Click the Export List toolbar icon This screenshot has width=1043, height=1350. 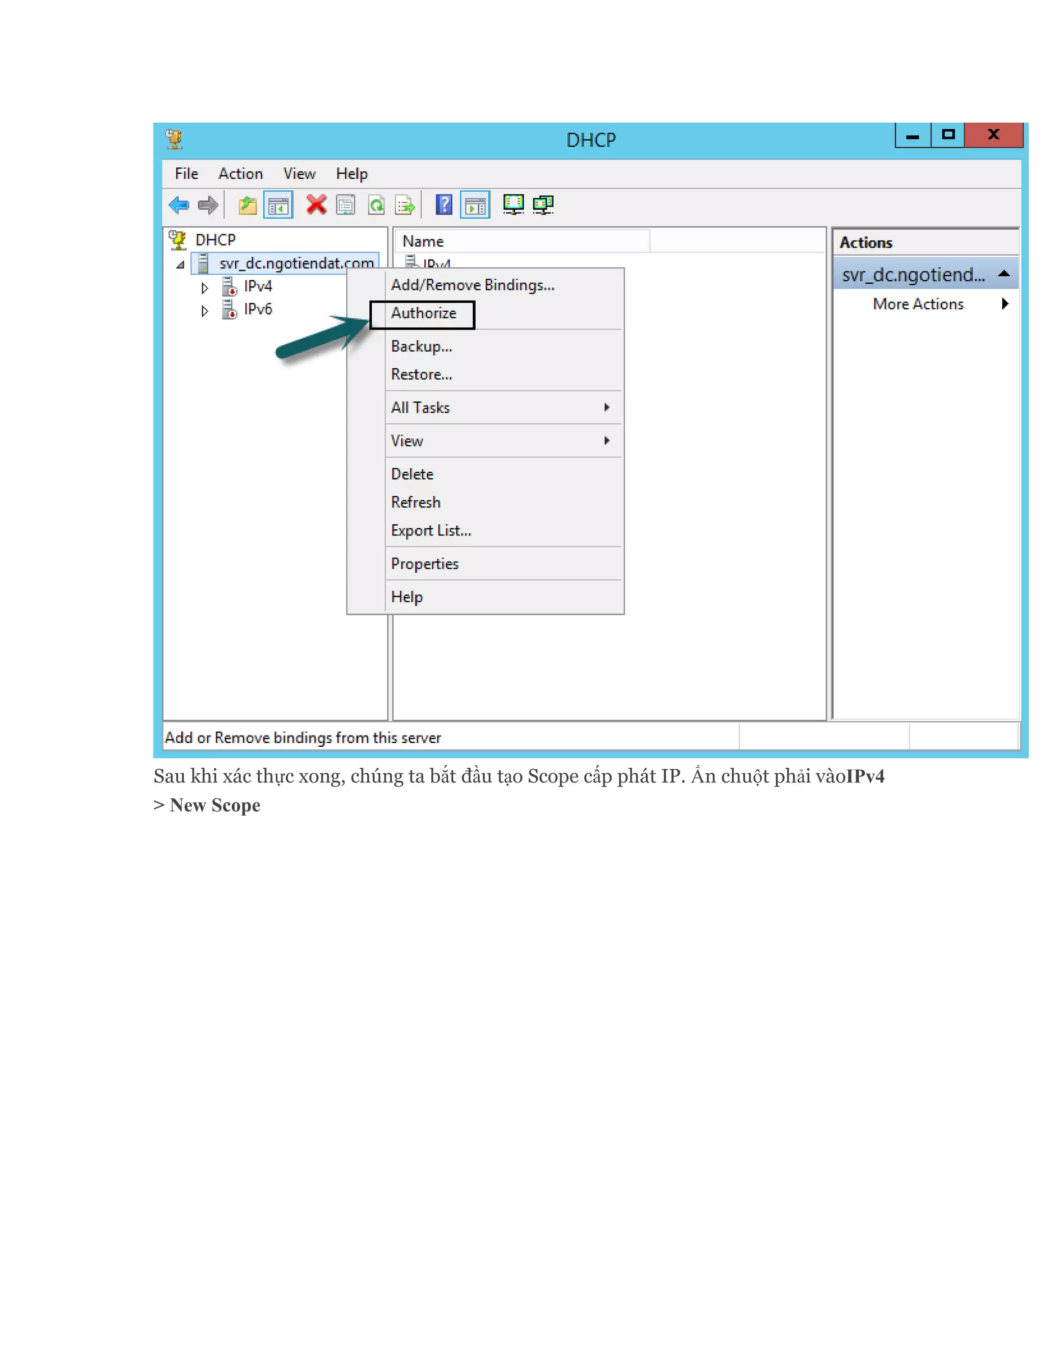click(x=405, y=205)
